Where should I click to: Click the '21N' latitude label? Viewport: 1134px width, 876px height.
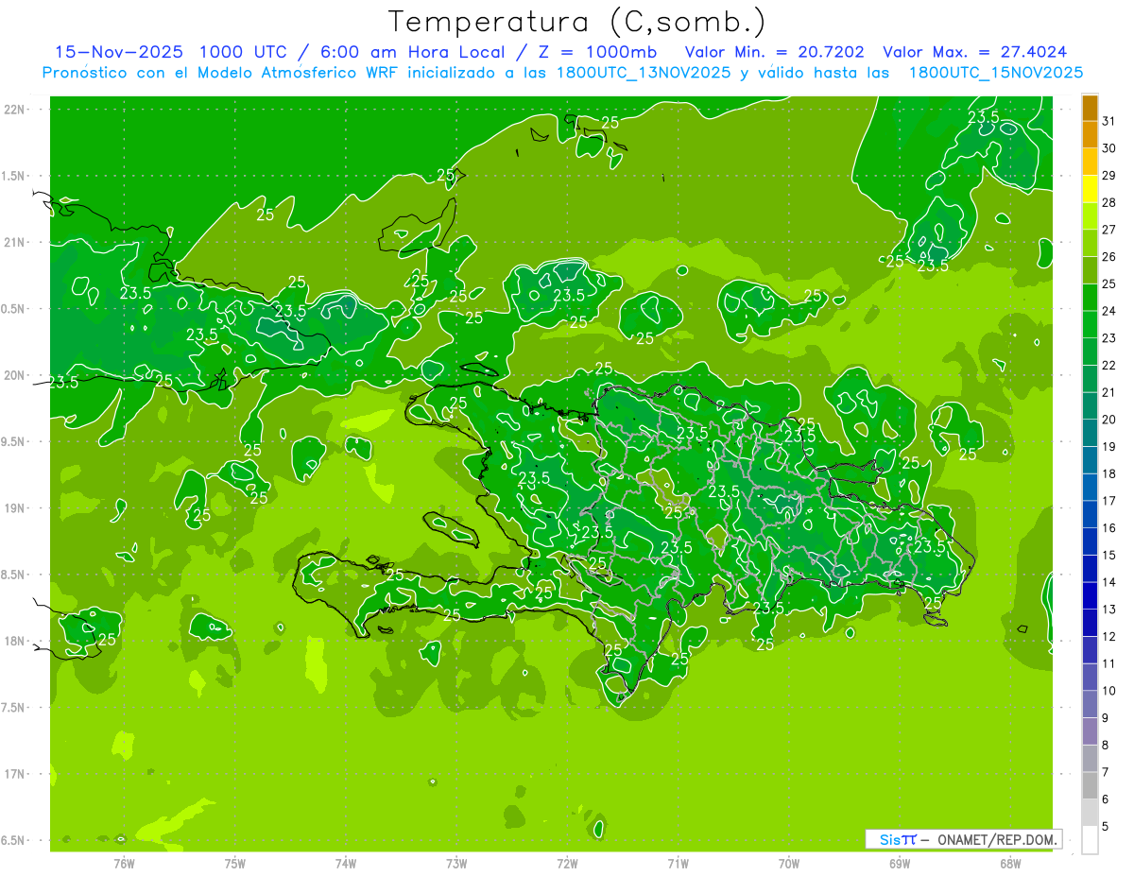pos(15,242)
